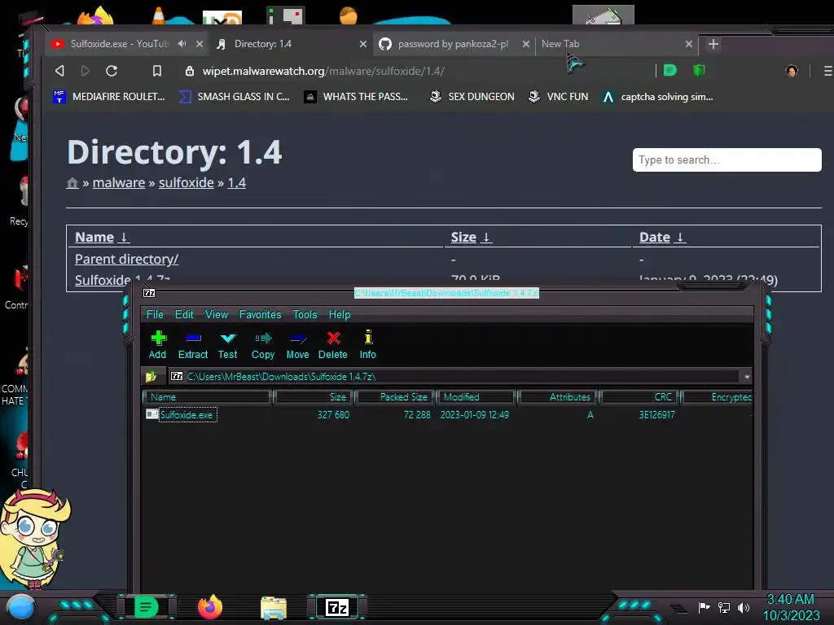834x625 pixels.
Task: Open the Help menu in 7-Zip
Action: click(340, 314)
